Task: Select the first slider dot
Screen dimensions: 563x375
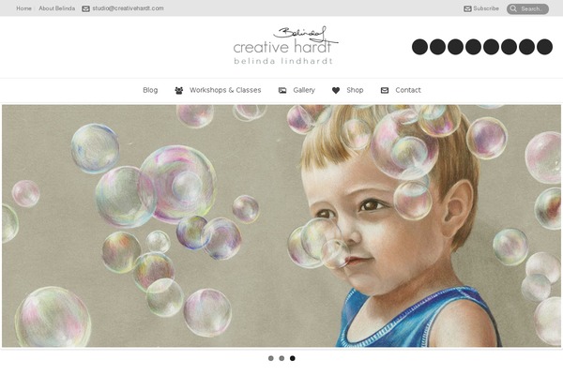Action: [x=271, y=358]
